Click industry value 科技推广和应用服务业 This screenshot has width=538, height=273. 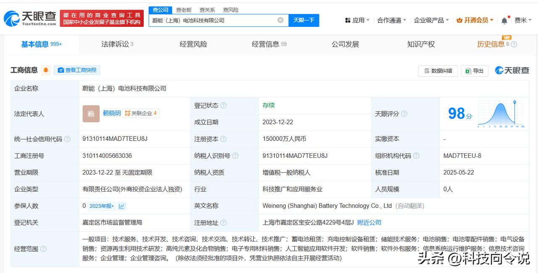pos(293,189)
